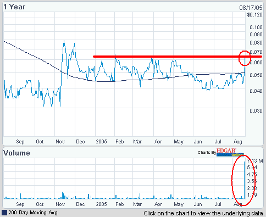
Task: Click 'May' on the price chart axis
Action: pos(179,142)
